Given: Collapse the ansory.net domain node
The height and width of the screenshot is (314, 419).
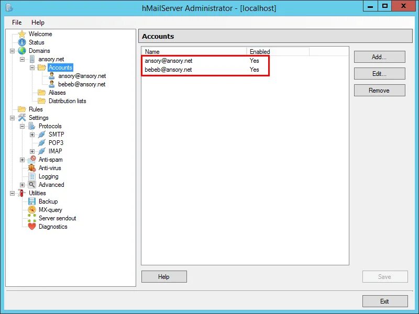Looking at the screenshot, I should point(22,59).
